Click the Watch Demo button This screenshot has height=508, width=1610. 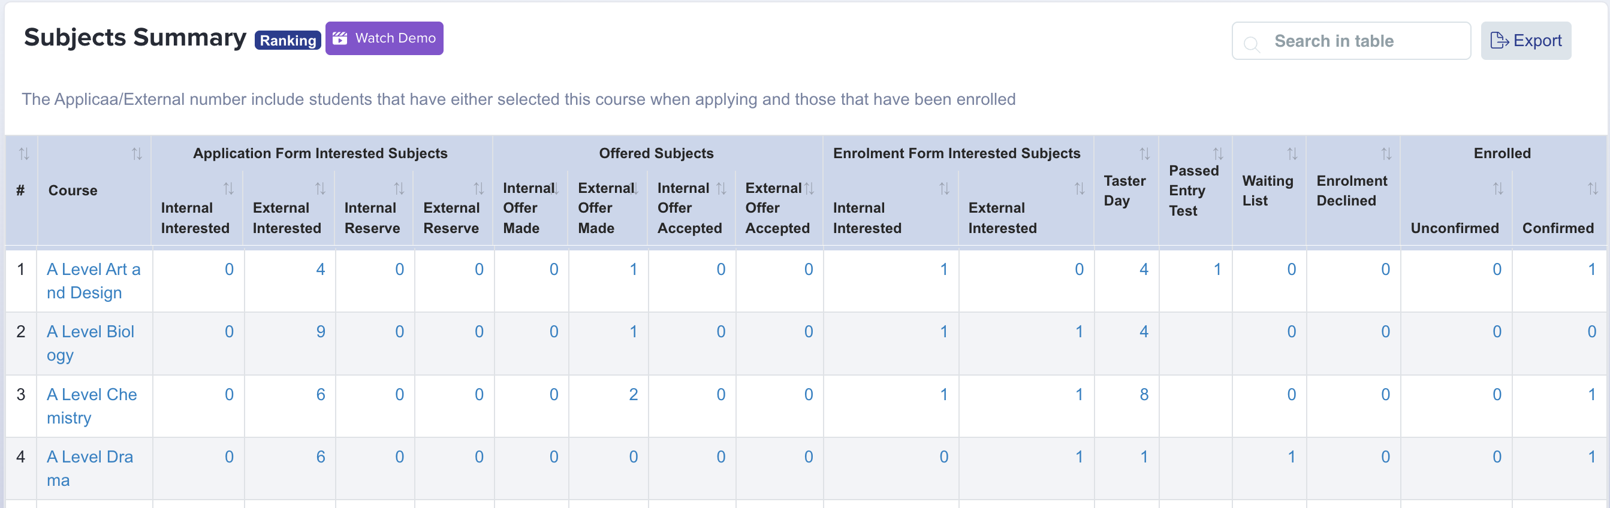384,38
